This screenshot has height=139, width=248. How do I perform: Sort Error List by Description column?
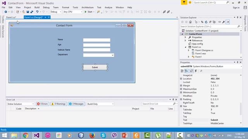31,108
